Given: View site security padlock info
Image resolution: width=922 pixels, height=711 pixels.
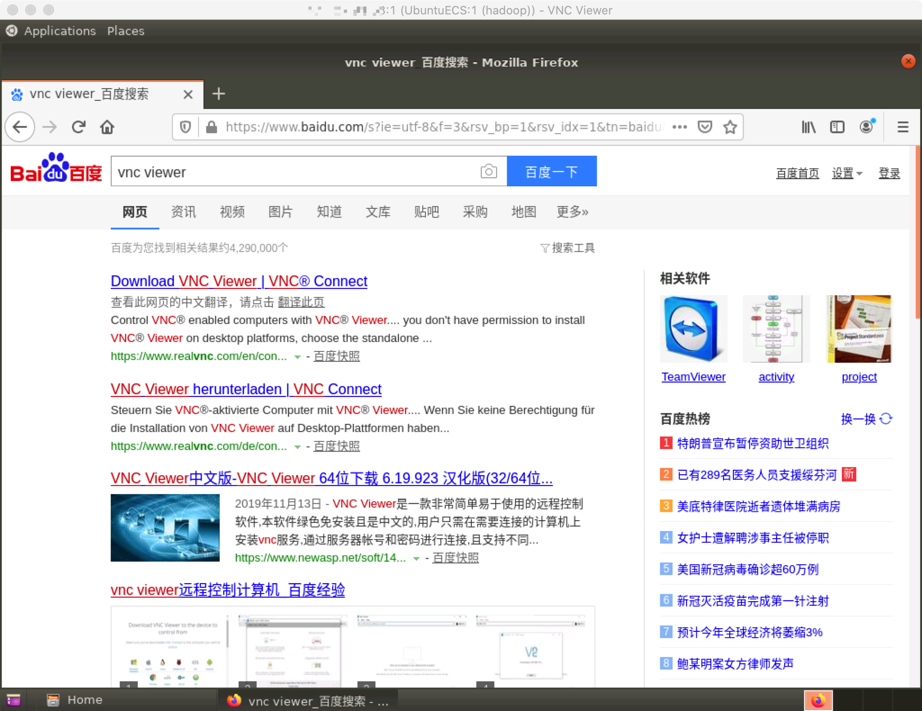Looking at the screenshot, I should coord(211,127).
